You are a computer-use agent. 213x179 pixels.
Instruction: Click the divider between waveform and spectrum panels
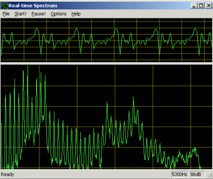click(106, 63)
